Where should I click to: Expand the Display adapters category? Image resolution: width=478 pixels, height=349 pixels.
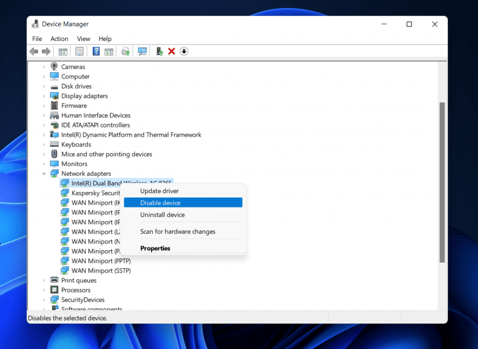pyautogui.click(x=44, y=96)
